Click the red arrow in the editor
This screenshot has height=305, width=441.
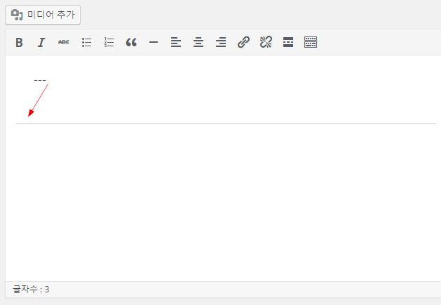[x=38, y=100]
